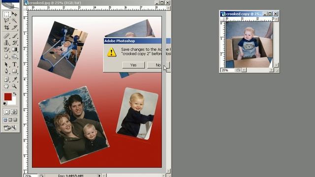
Task: Select the Magic Wand tool
Action: pos(14,21)
